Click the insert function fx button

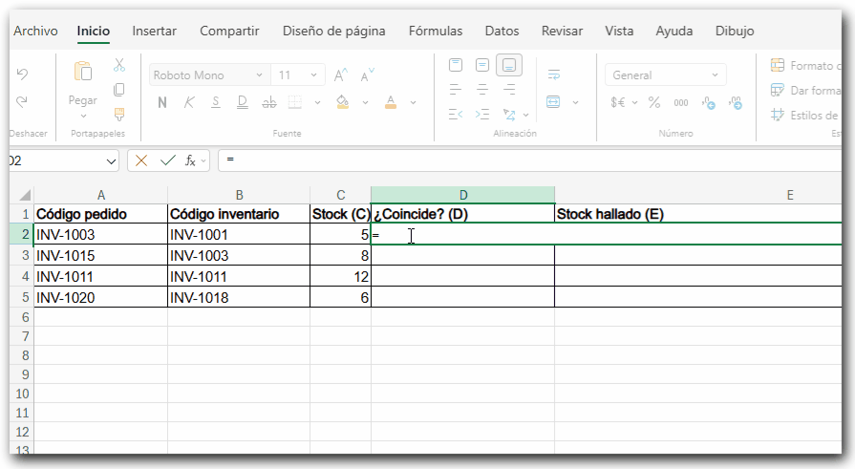pos(190,160)
